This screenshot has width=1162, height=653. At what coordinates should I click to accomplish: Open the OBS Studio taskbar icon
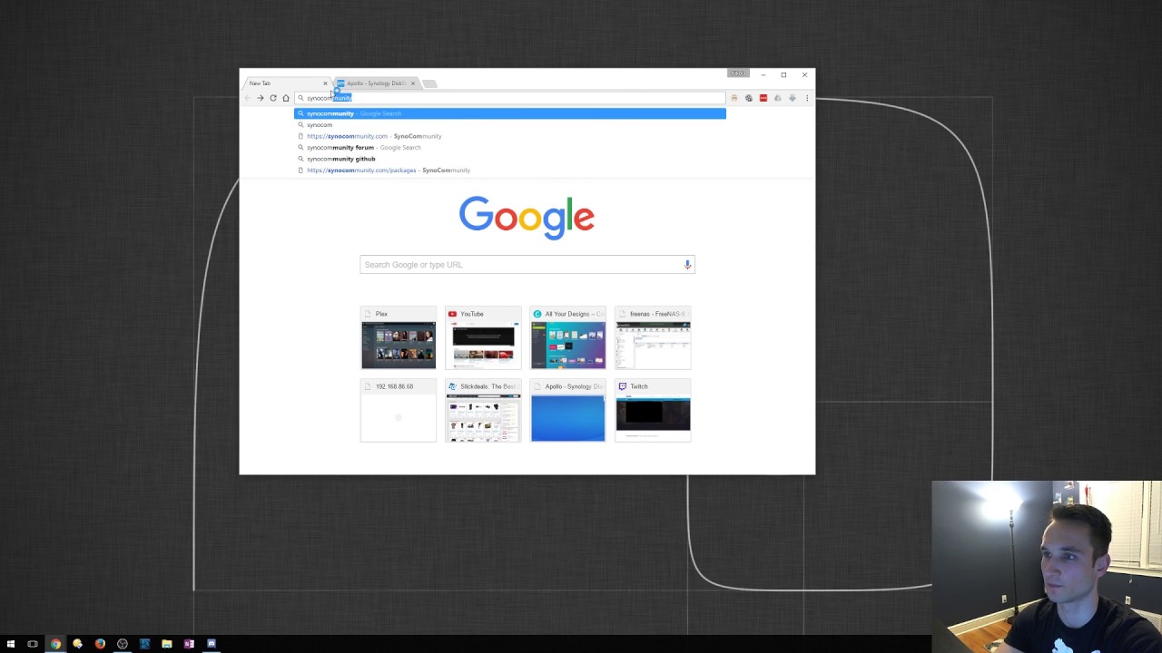[x=123, y=644]
